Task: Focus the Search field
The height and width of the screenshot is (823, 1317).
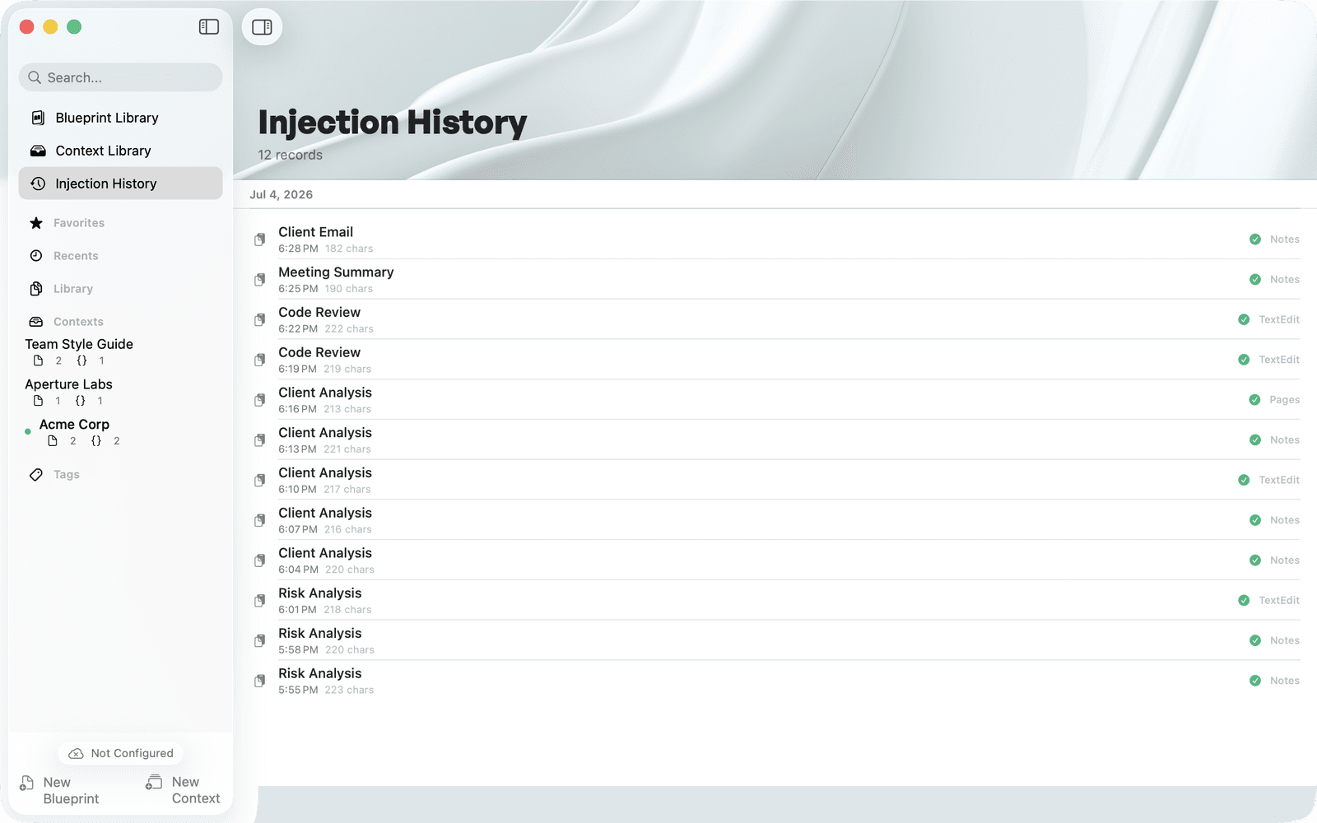Action: click(x=120, y=77)
